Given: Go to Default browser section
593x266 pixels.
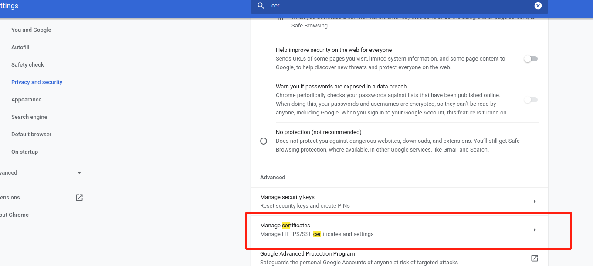Looking at the screenshot, I should click(31, 135).
